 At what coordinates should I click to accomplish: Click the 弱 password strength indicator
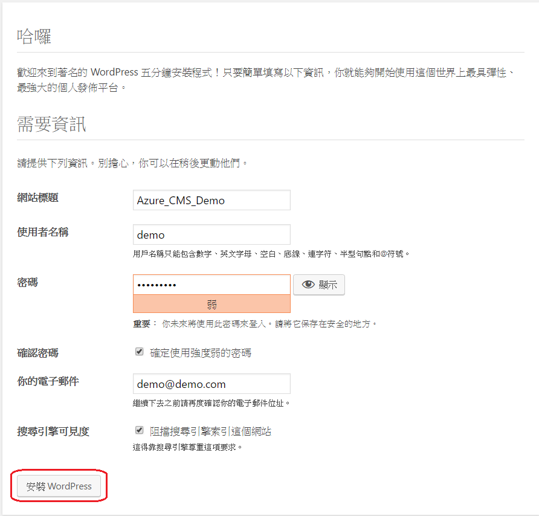[211, 304]
